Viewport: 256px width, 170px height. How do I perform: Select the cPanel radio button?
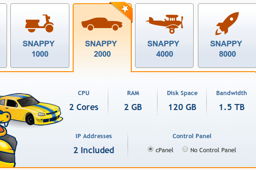[x=151, y=149]
